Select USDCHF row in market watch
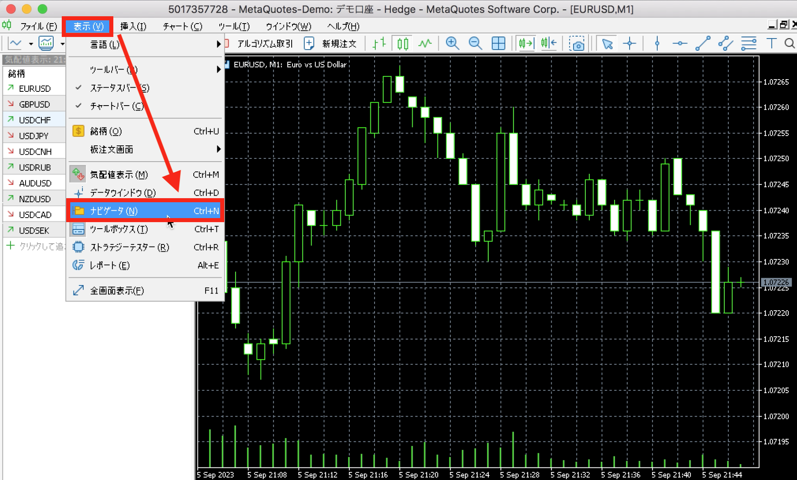Screen dimensions: 797x480 point(34,120)
